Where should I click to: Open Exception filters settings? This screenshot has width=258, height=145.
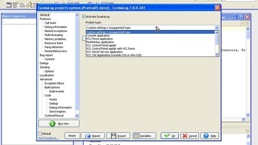pos(54,83)
